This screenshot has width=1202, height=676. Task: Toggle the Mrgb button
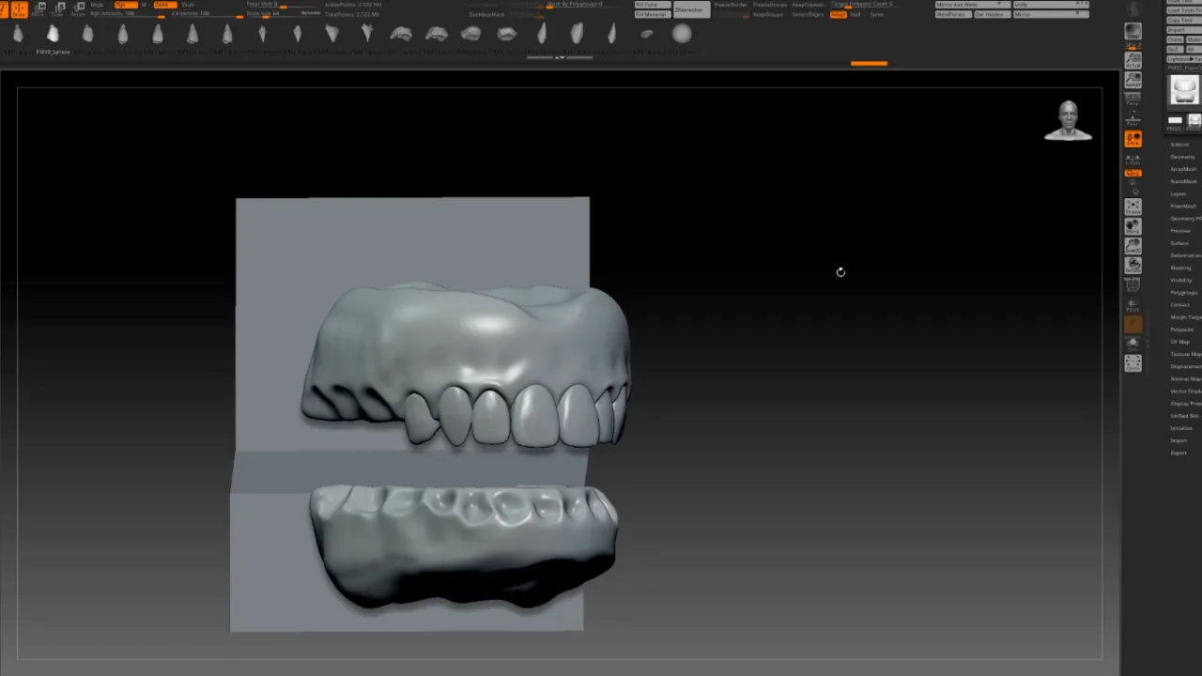pos(97,5)
